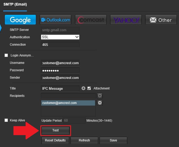Viewport: 179px width, 147px height.
Task: Edit the Title field IPC Message
Action: (60, 88)
